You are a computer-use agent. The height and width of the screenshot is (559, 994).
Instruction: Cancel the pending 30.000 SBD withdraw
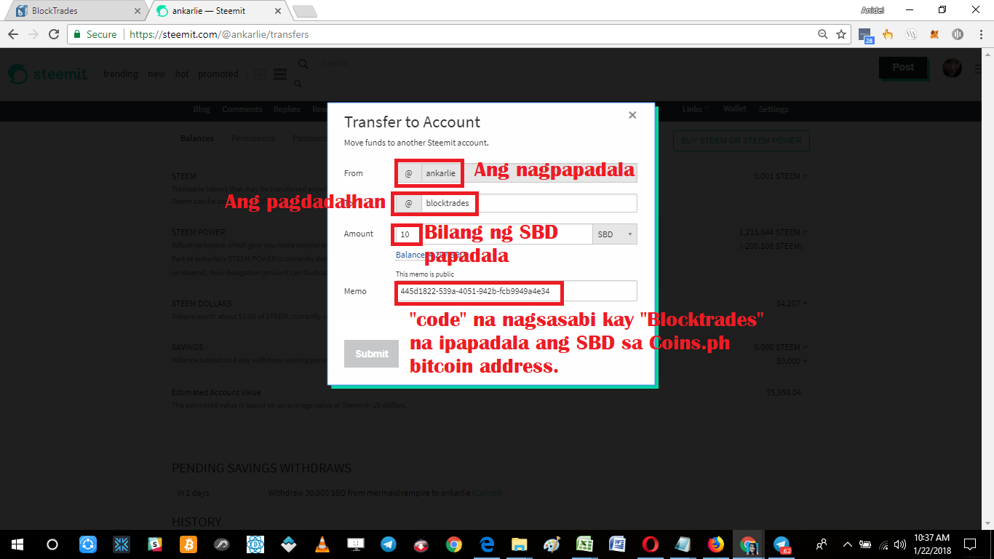click(488, 493)
